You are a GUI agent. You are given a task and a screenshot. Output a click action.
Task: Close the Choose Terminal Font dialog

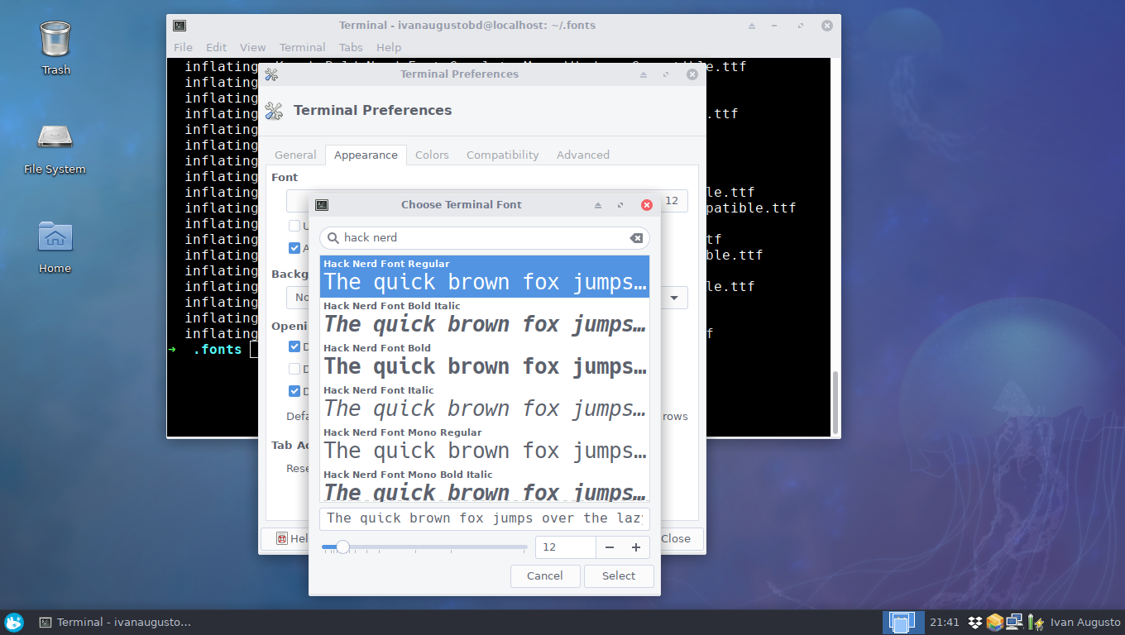647,205
